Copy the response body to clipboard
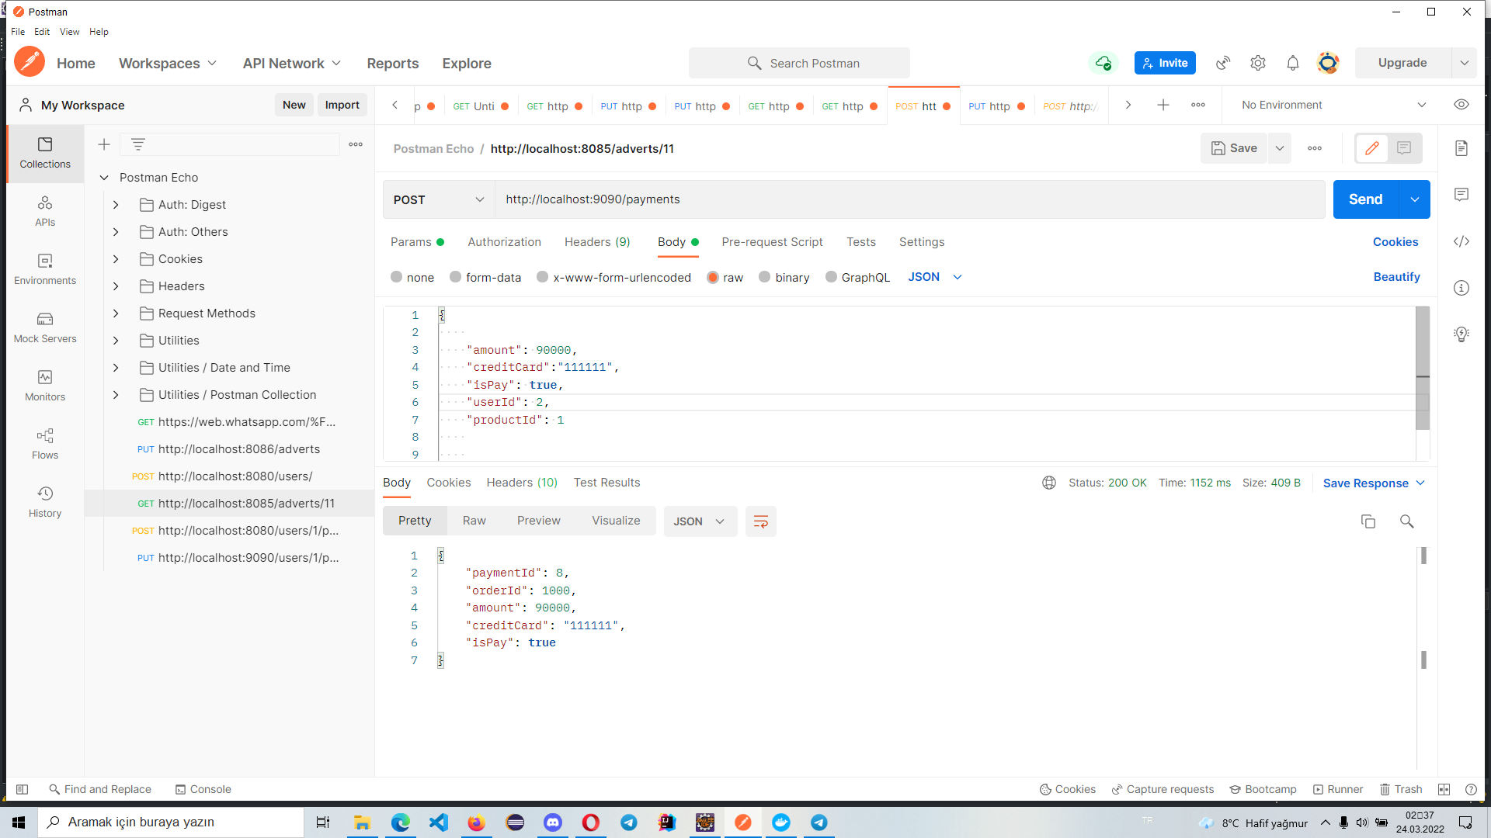The width and height of the screenshot is (1491, 838). 1368,521
